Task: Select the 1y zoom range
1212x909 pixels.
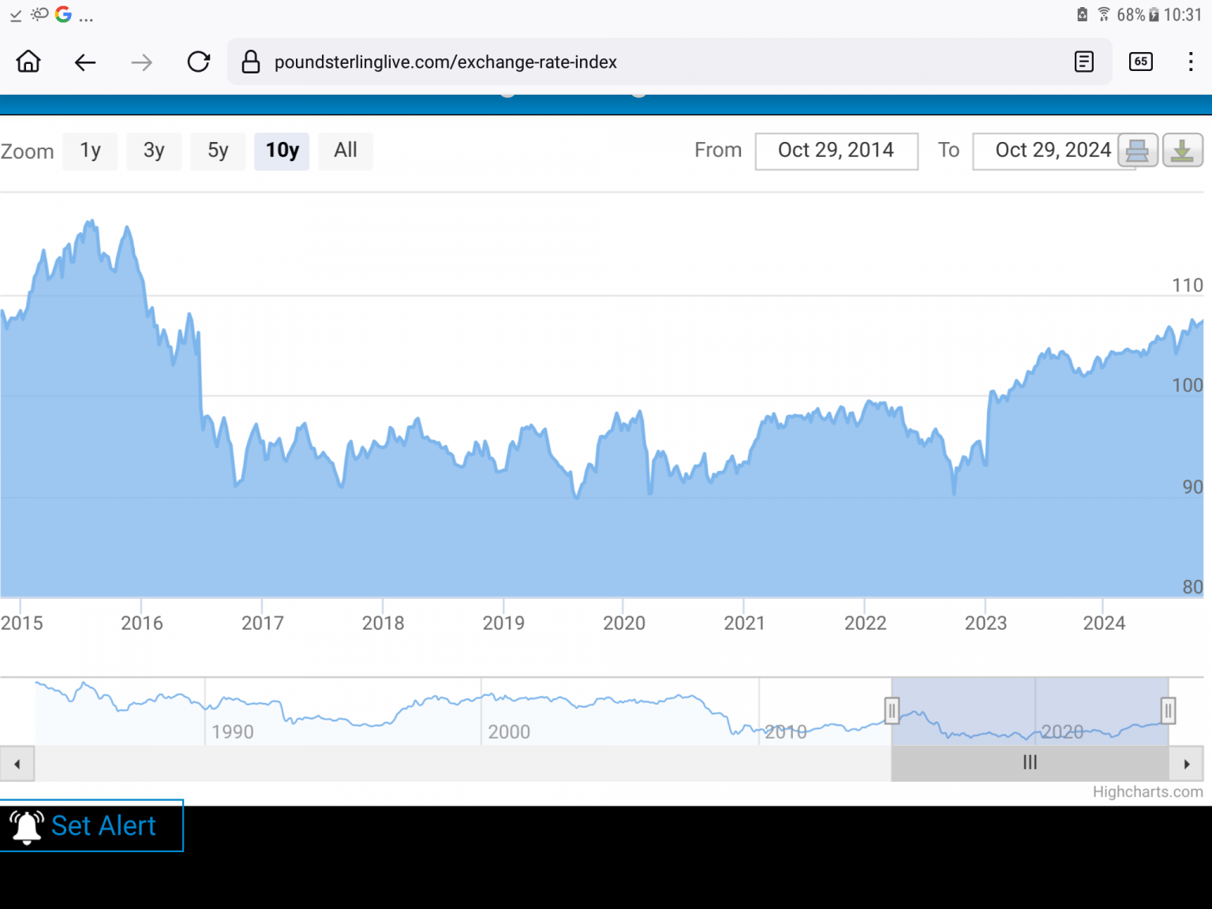Action: (91, 151)
